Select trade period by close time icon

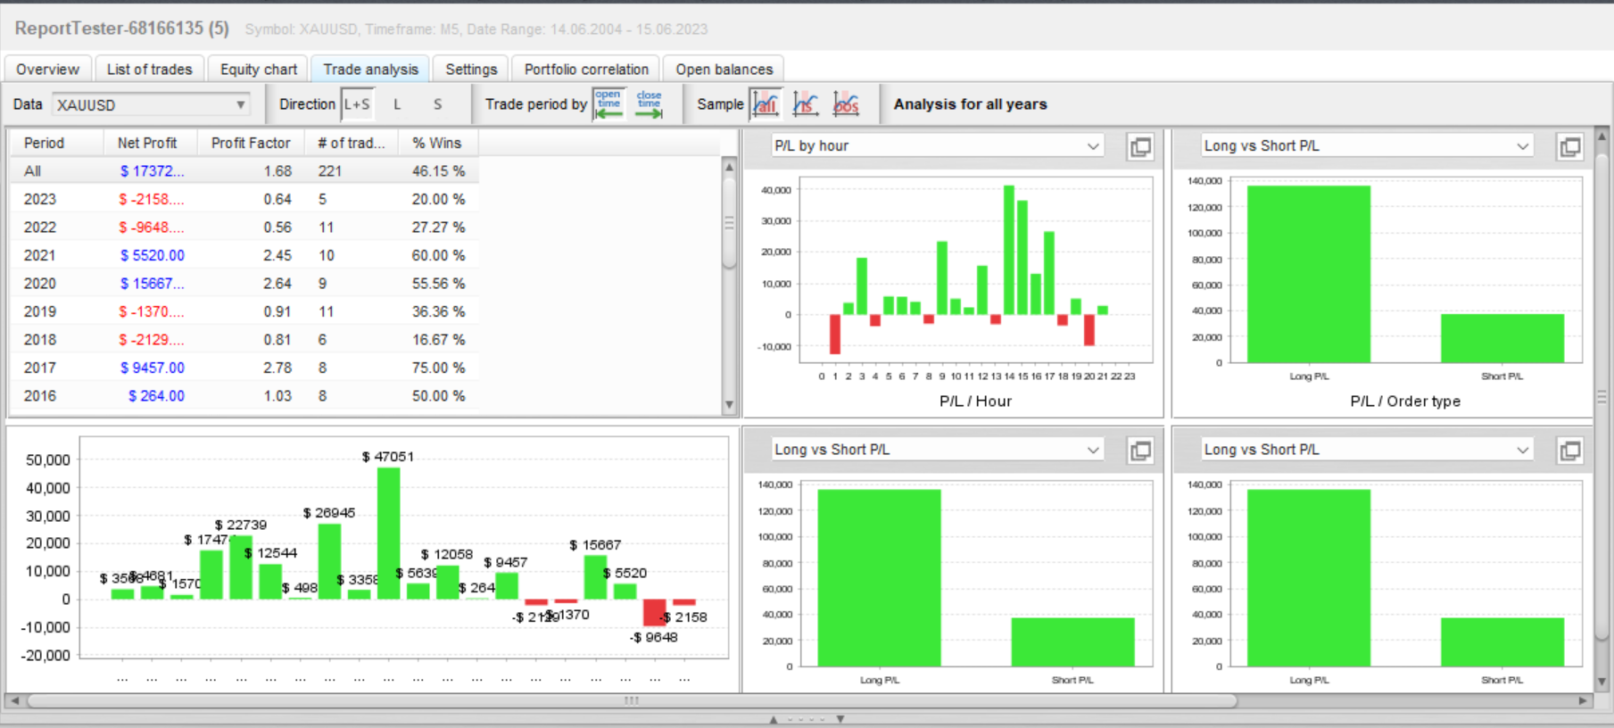click(x=650, y=104)
